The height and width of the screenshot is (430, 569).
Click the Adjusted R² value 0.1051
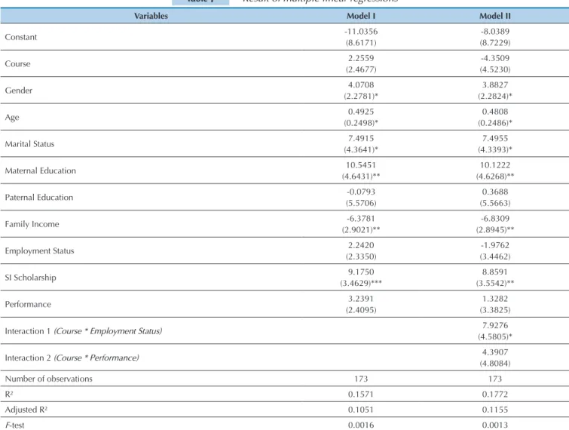point(361,410)
